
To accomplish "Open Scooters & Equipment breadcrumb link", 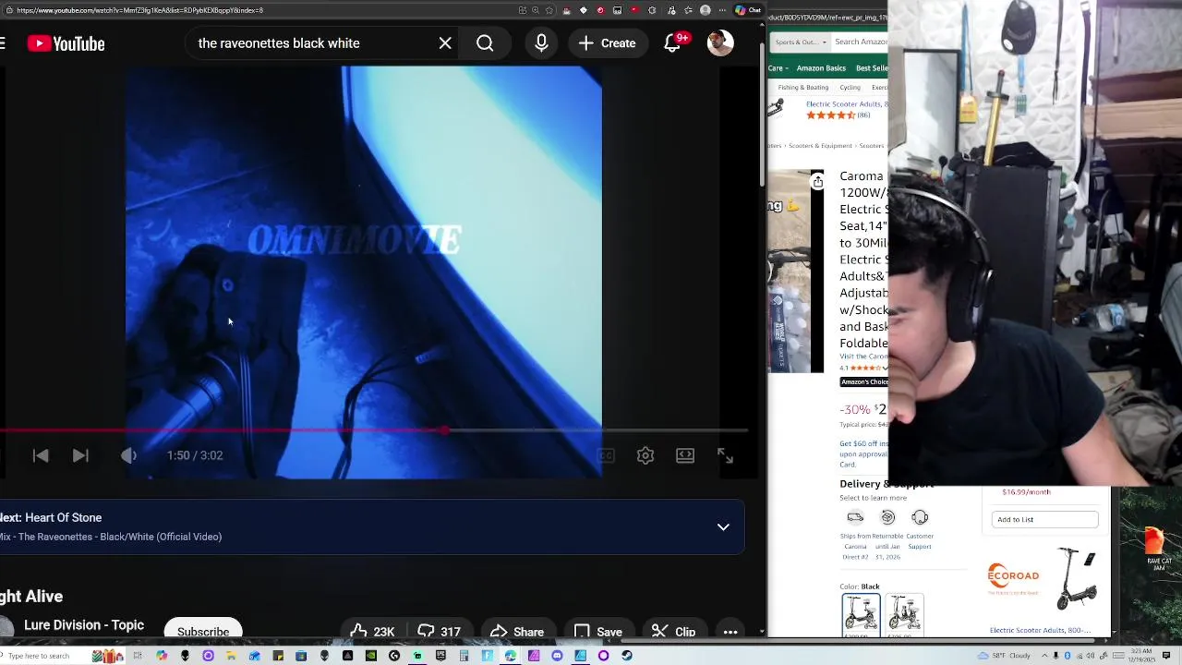I will (820, 146).
